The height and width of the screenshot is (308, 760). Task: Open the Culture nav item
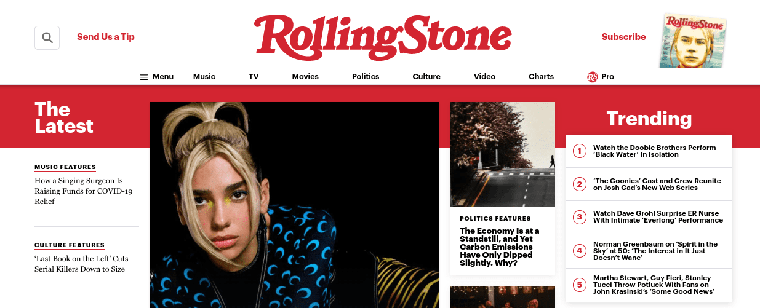coord(426,77)
